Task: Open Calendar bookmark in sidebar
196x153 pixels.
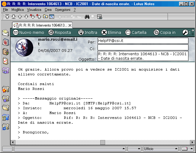Action: 5,42
